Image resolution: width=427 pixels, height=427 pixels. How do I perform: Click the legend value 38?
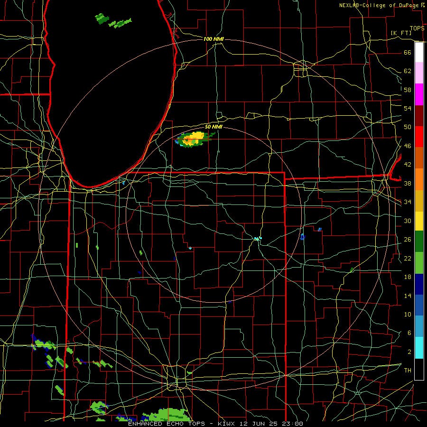click(408, 183)
